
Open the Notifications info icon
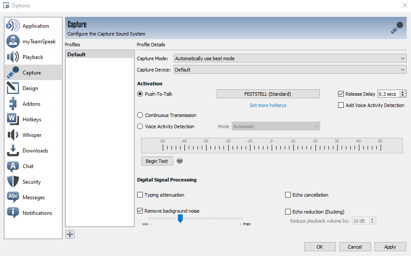coord(13,213)
